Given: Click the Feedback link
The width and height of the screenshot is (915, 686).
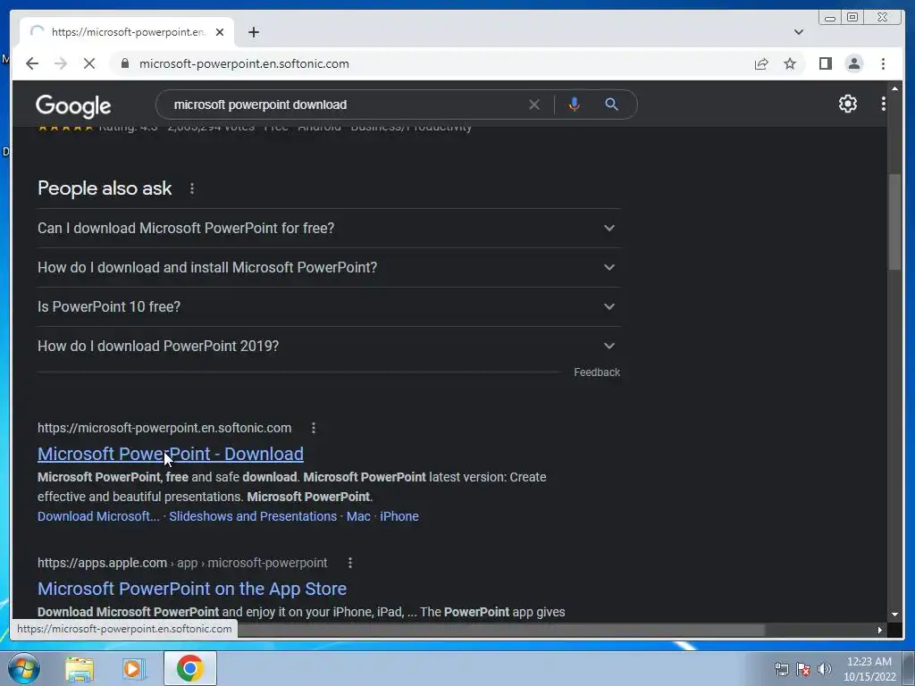Looking at the screenshot, I should point(596,372).
